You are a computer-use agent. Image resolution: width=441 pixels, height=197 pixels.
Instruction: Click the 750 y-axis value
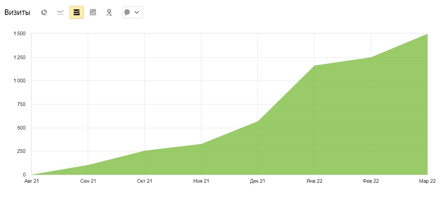[x=22, y=104]
